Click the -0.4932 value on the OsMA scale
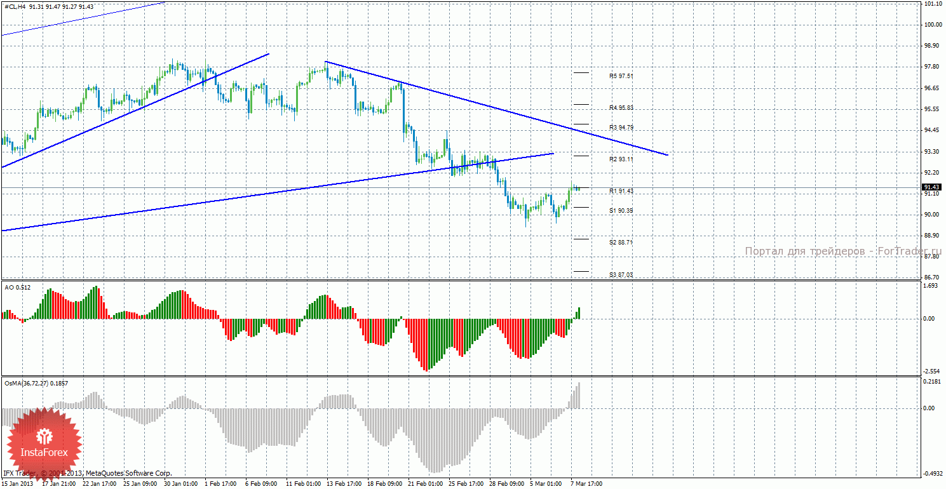Screen dimensions: 946x489 click(934, 472)
